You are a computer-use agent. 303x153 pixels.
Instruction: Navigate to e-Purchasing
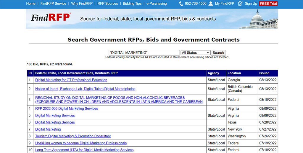coord(157,4)
